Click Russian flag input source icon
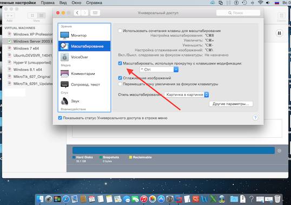 pyautogui.click(x=277, y=3)
